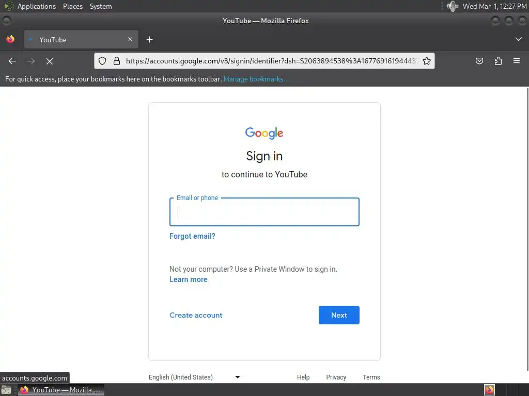Screen dimensions: 529x396
Task: Click the Google logo
Action: click(x=264, y=134)
